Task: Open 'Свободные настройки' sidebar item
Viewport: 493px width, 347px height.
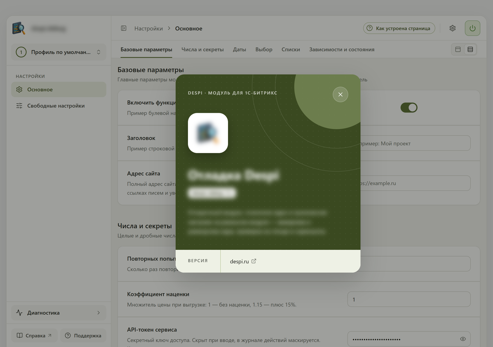Action: click(x=59, y=106)
